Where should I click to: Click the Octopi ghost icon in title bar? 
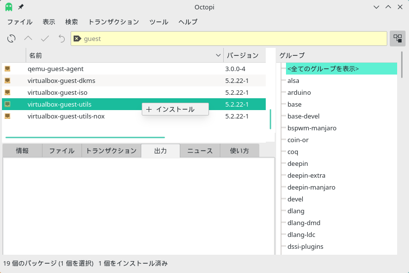[9, 7]
